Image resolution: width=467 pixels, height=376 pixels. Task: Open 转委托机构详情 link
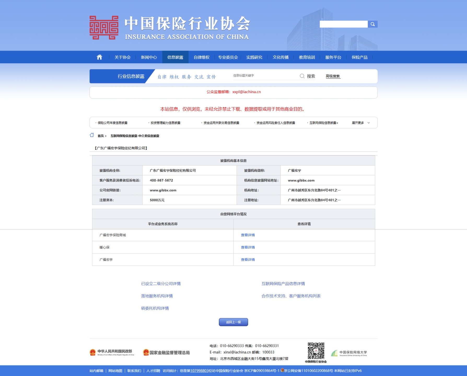[x=155, y=308]
